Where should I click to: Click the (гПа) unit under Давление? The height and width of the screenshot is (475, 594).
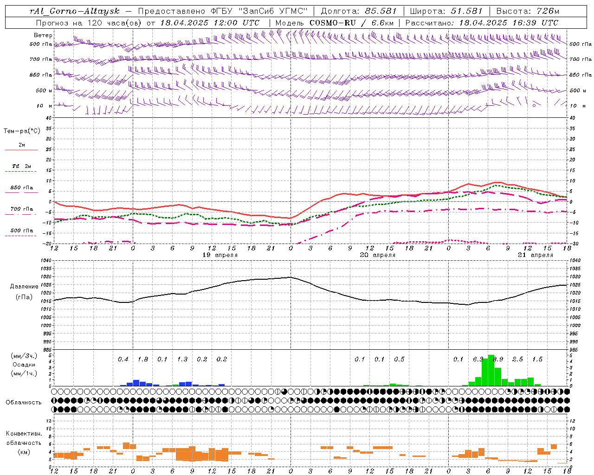[x=24, y=297]
